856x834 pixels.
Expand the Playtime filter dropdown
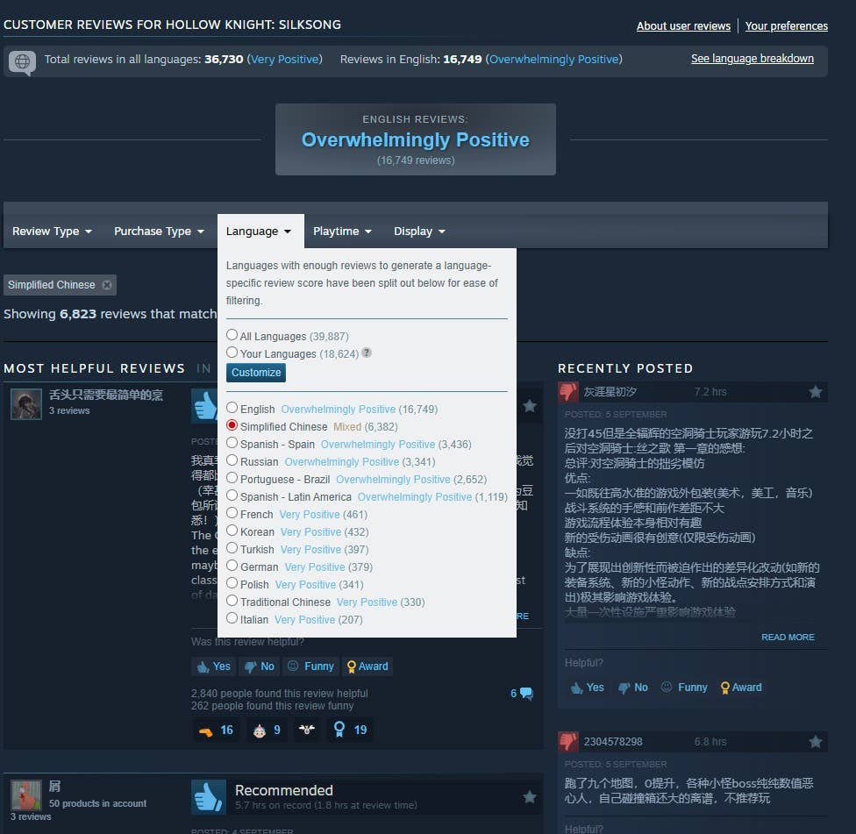point(342,232)
